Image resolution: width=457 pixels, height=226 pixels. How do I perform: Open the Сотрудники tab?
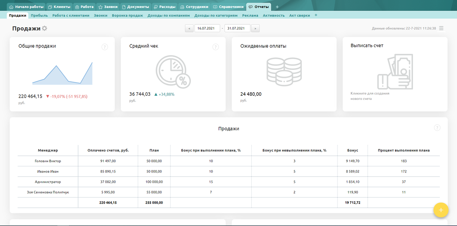click(x=194, y=7)
